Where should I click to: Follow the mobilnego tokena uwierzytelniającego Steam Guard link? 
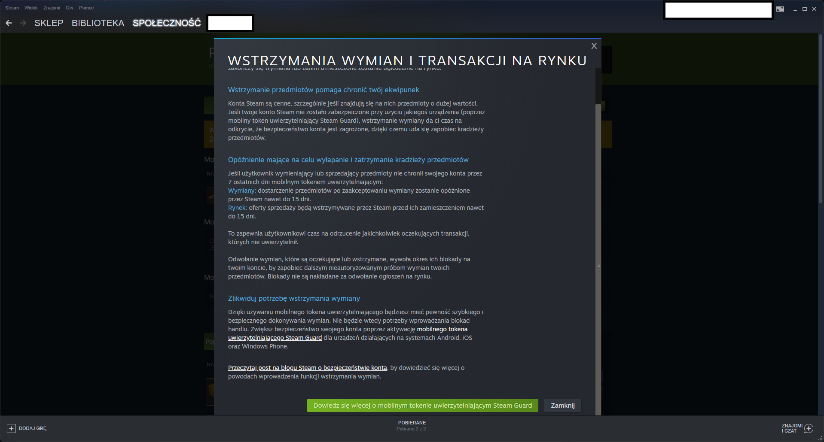tap(442, 329)
